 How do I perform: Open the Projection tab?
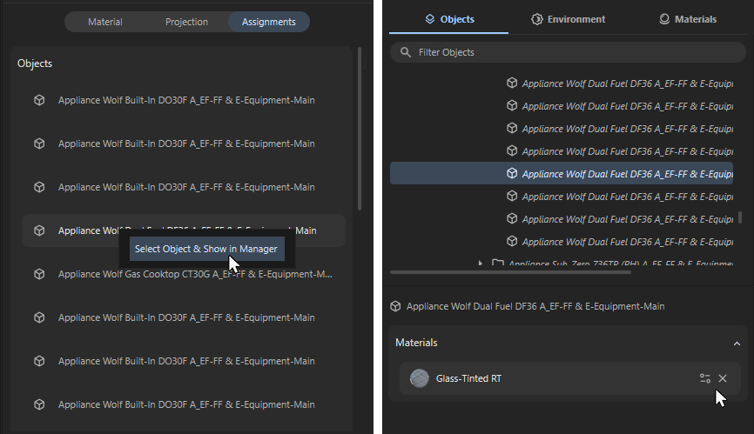[186, 22]
